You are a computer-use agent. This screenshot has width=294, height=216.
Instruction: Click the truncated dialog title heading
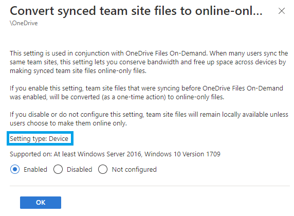click(136, 11)
